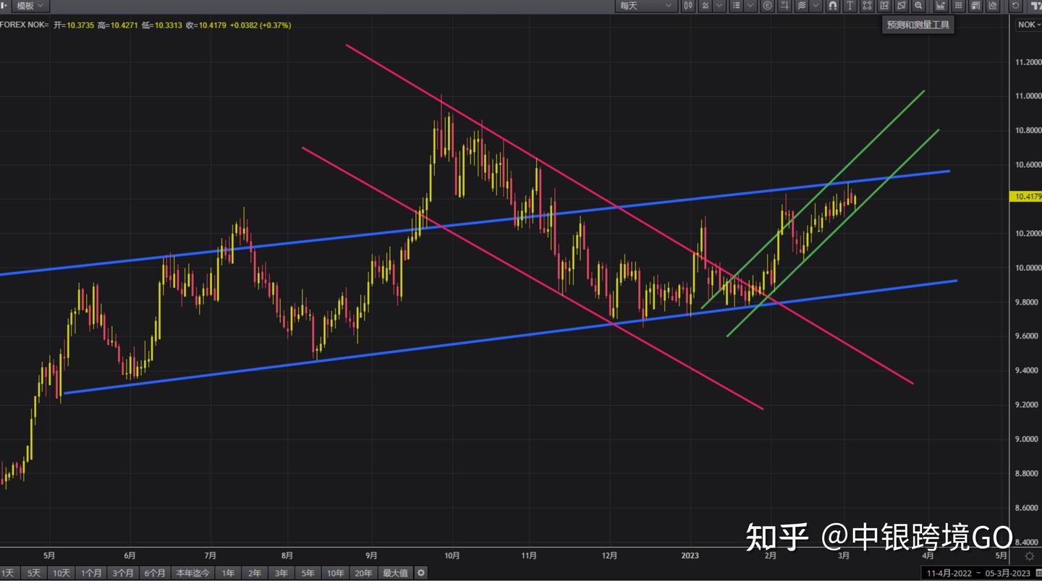The height and width of the screenshot is (581, 1042).
Task: Click the slashed square tool icon
Action: (x=901, y=6)
